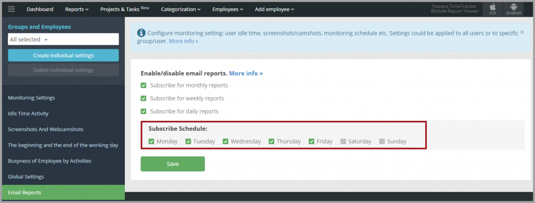Image resolution: width=535 pixels, height=203 pixels.
Task: Open the hamburger menu icon
Action: point(11,9)
